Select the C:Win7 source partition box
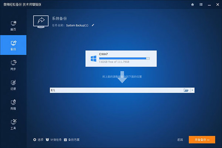 pos(121,58)
